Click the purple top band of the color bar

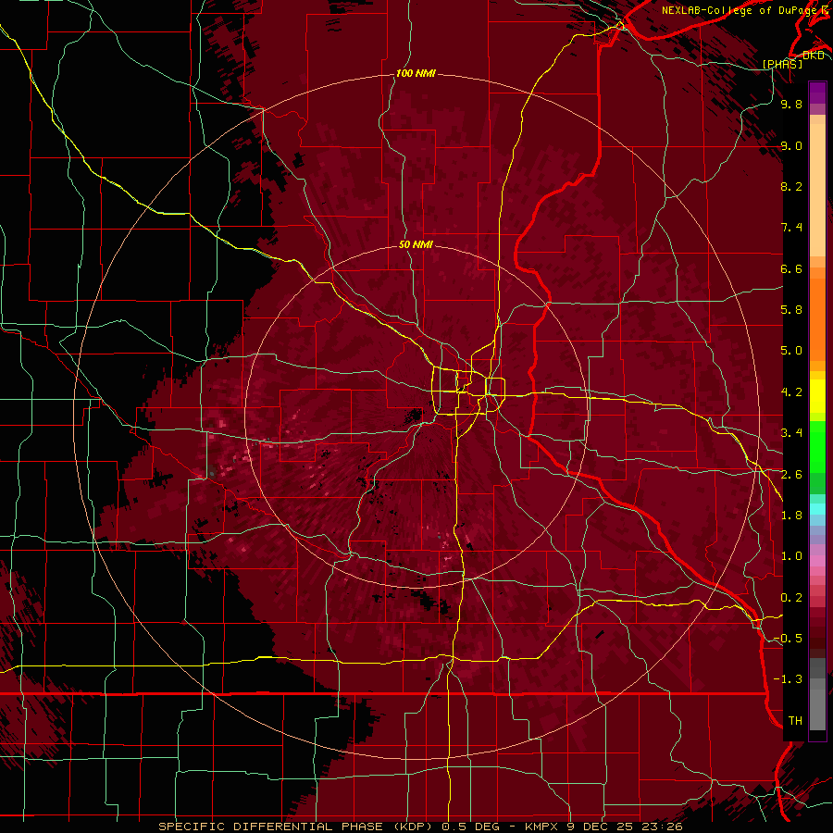click(817, 93)
